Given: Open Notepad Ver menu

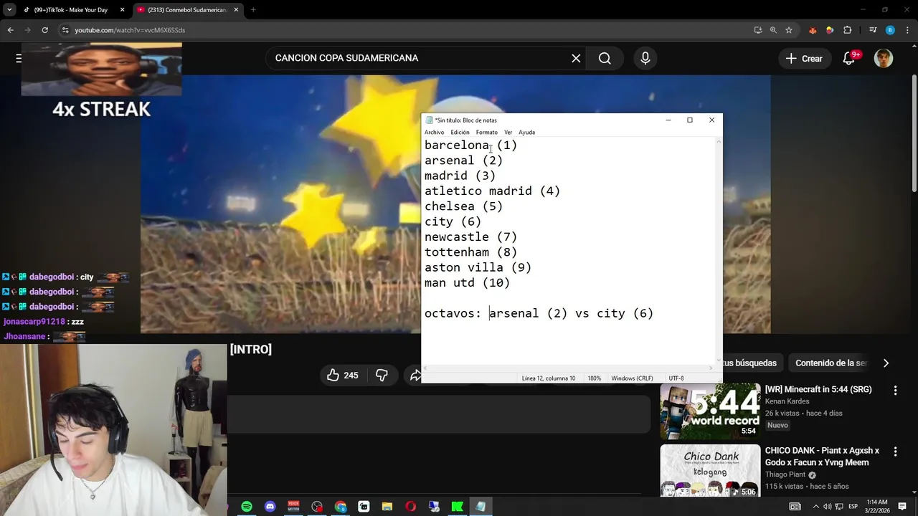Looking at the screenshot, I should pyautogui.click(x=508, y=133).
